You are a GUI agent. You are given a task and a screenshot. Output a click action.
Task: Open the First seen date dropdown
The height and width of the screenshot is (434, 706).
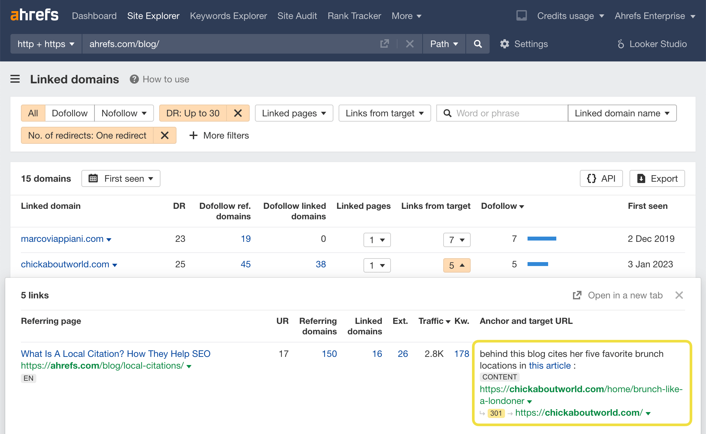tap(121, 178)
